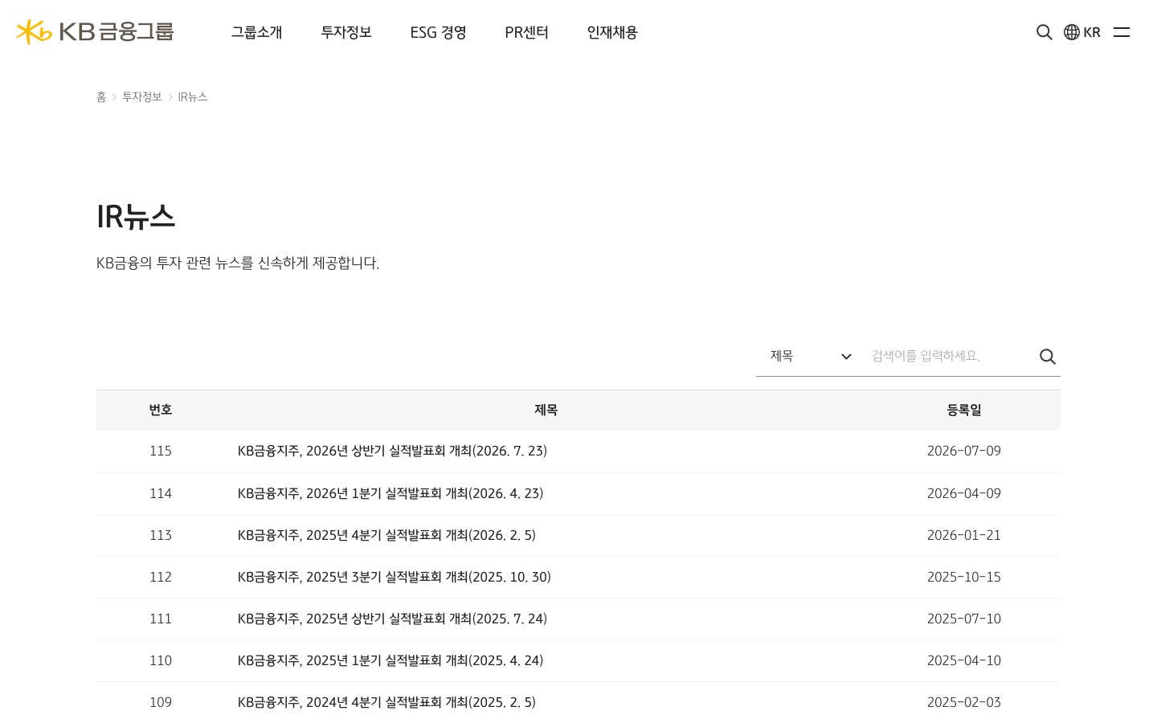
Task: Open 2026년 1분기 실적발표회 개최 article
Action: [390, 493]
